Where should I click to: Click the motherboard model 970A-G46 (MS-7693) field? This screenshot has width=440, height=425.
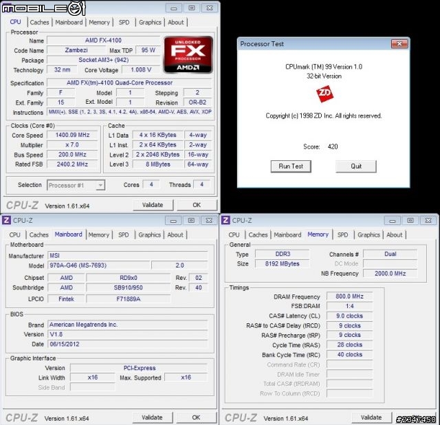(99, 265)
